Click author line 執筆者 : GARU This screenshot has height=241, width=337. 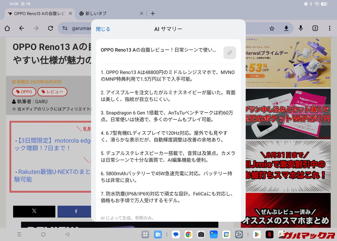pyautogui.click(x=30, y=102)
